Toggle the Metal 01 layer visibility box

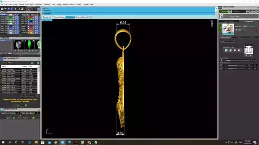coord(8,17)
